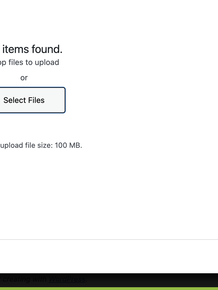Click the black footer bar right of WordPress
218x290 pixels.
coord(153,279)
